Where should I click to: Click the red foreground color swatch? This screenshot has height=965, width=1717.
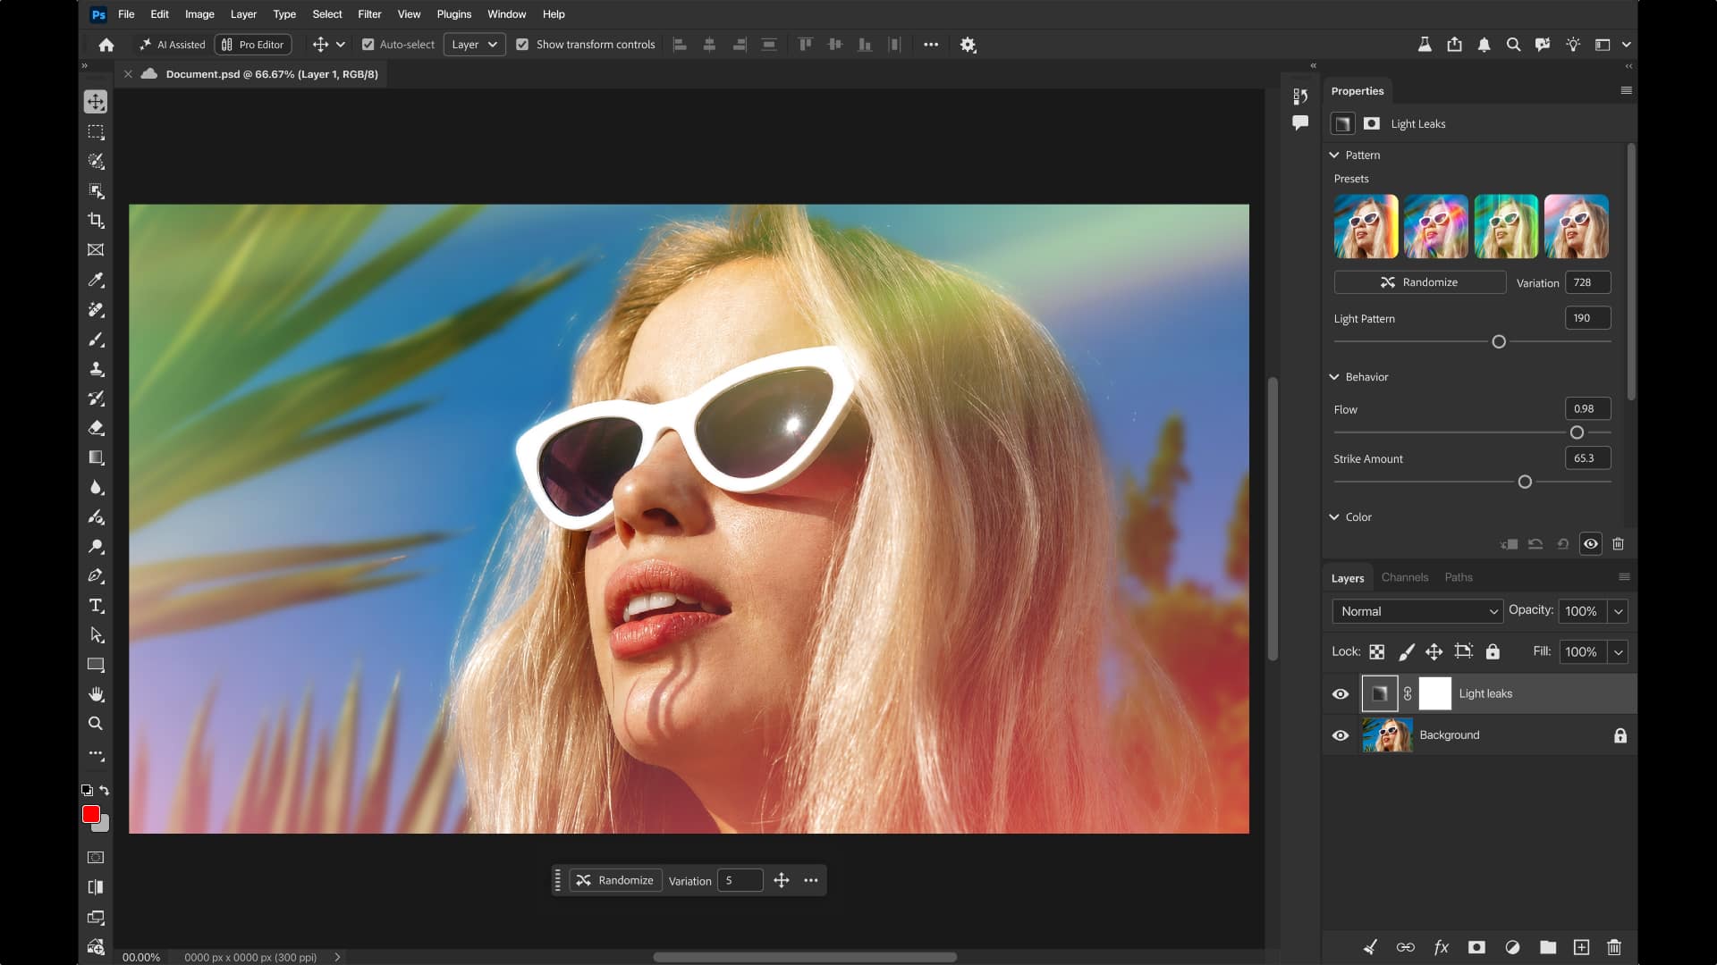click(x=91, y=814)
